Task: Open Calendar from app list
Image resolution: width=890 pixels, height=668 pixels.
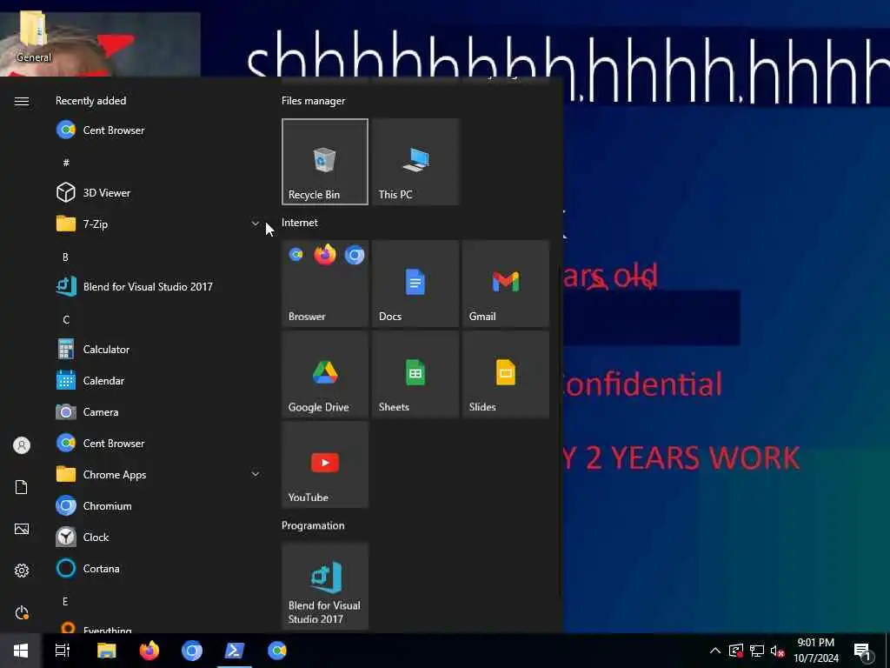Action: [159, 381]
